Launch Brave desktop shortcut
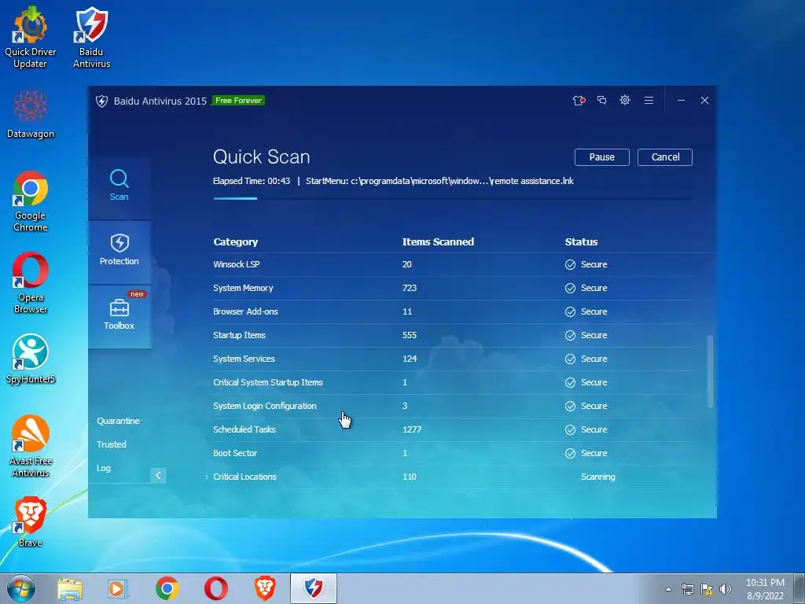This screenshot has width=805, height=604. 31,522
